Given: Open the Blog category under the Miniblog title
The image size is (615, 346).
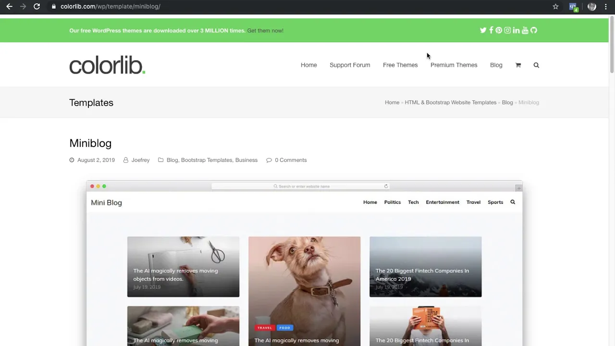Looking at the screenshot, I should (172, 160).
